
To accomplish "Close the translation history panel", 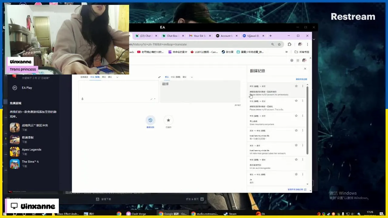I will pos(305,69).
